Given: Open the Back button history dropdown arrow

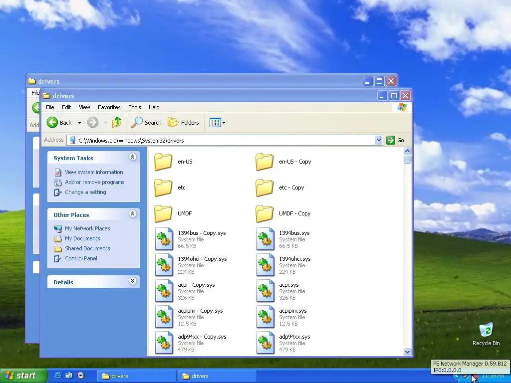Looking at the screenshot, I should (x=79, y=123).
